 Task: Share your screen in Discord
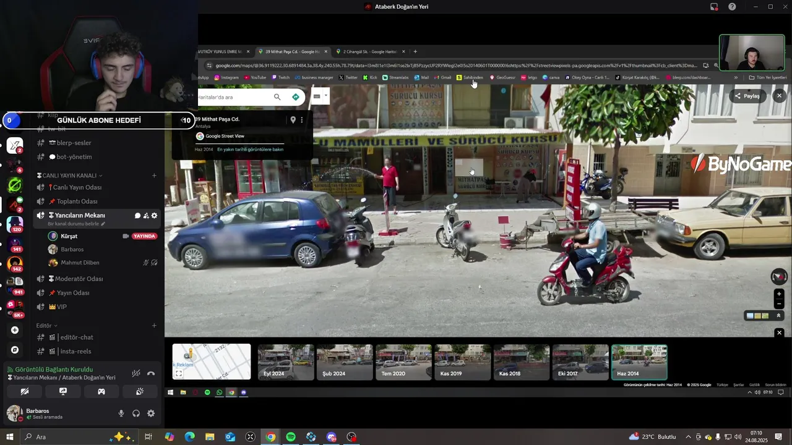pyautogui.click(x=63, y=391)
